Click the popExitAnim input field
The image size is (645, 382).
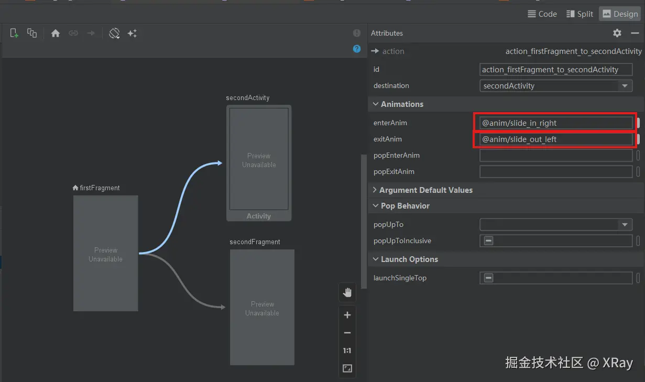556,172
